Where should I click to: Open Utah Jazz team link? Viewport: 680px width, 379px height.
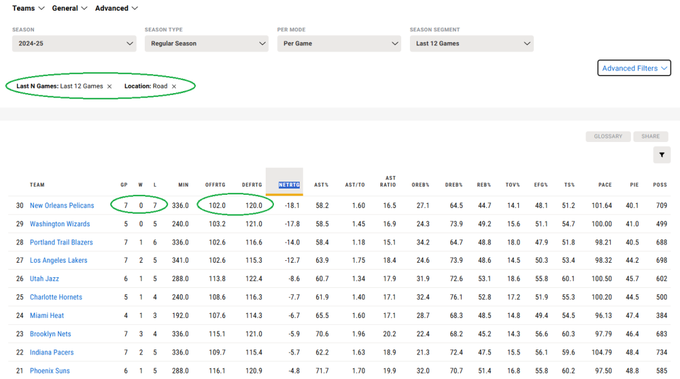(x=44, y=278)
